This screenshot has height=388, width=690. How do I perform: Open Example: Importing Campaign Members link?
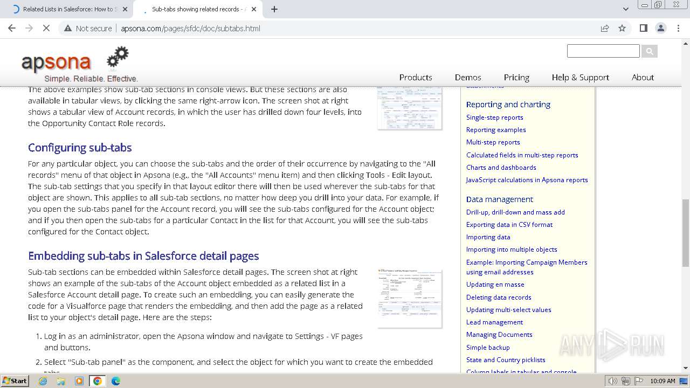[527, 267]
